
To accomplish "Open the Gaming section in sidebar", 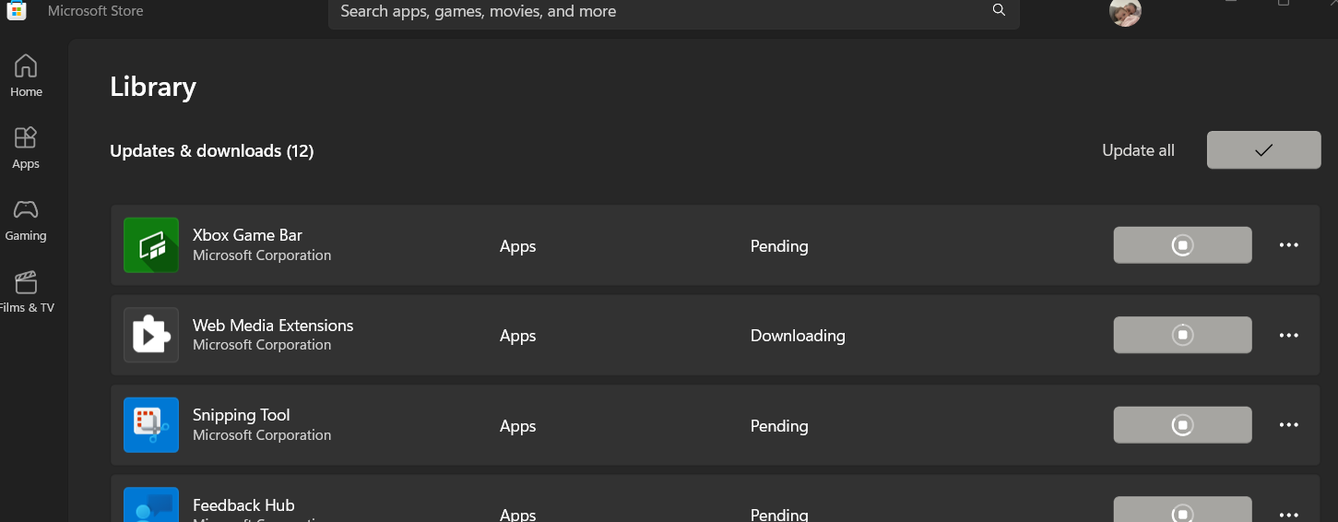I will pos(26,219).
